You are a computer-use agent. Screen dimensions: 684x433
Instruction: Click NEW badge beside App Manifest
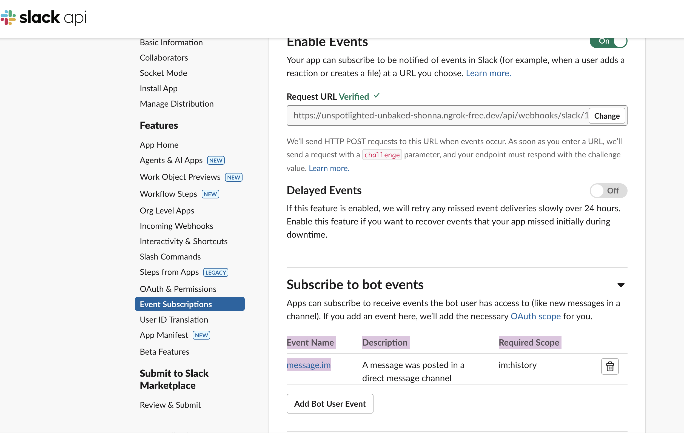tap(201, 335)
